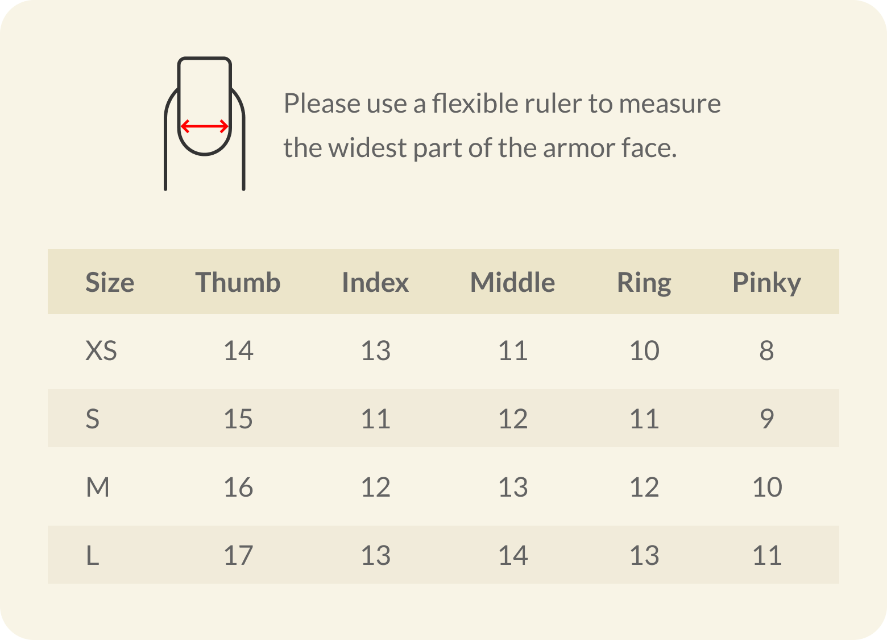Select the XS size row label
The width and height of the screenshot is (887, 640).
pyautogui.click(x=101, y=350)
